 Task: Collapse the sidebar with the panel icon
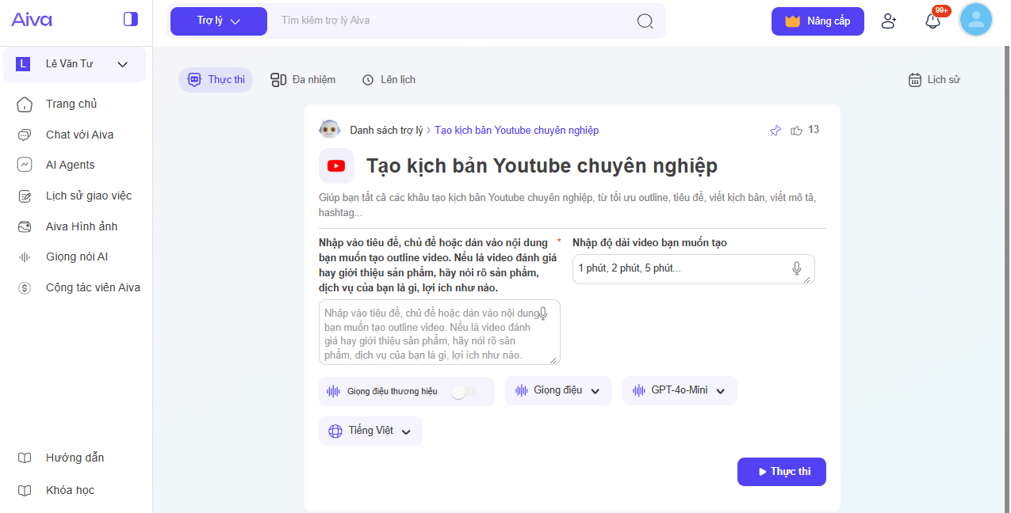pos(131,19)
